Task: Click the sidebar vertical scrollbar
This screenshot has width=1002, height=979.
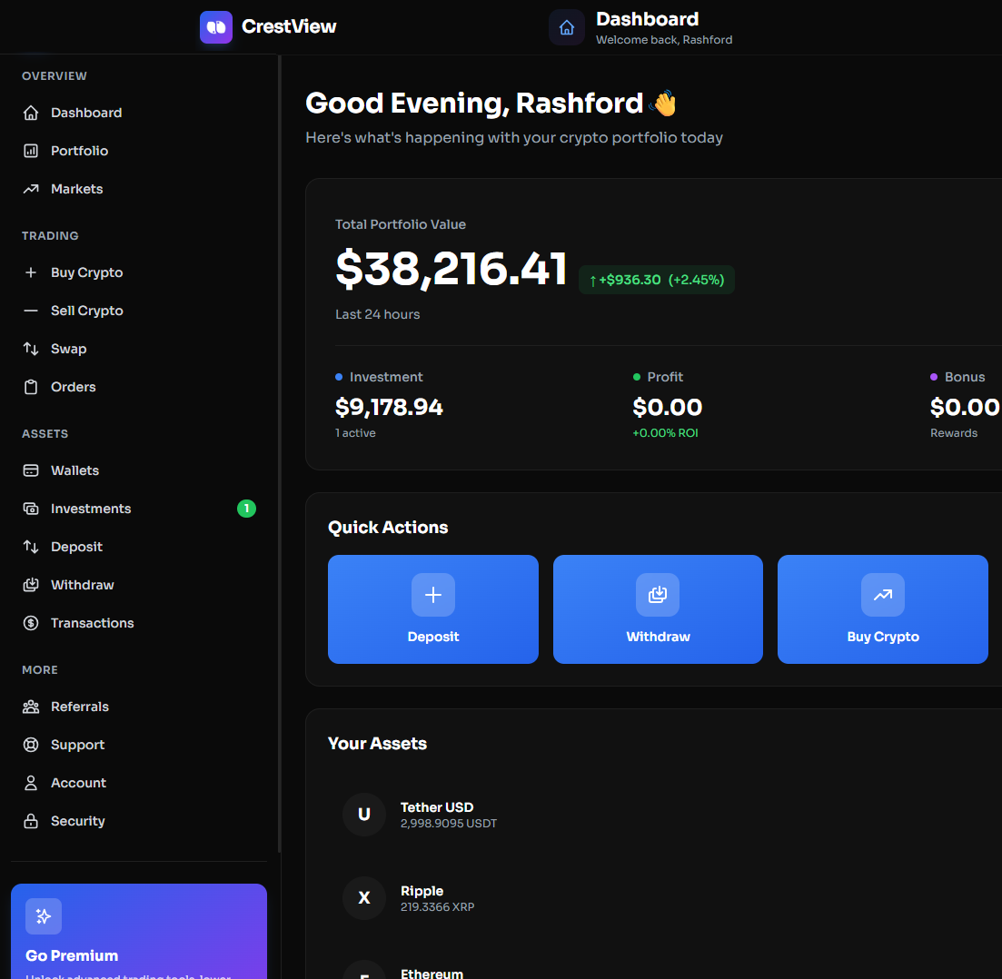Action: [x=280, y=454]
